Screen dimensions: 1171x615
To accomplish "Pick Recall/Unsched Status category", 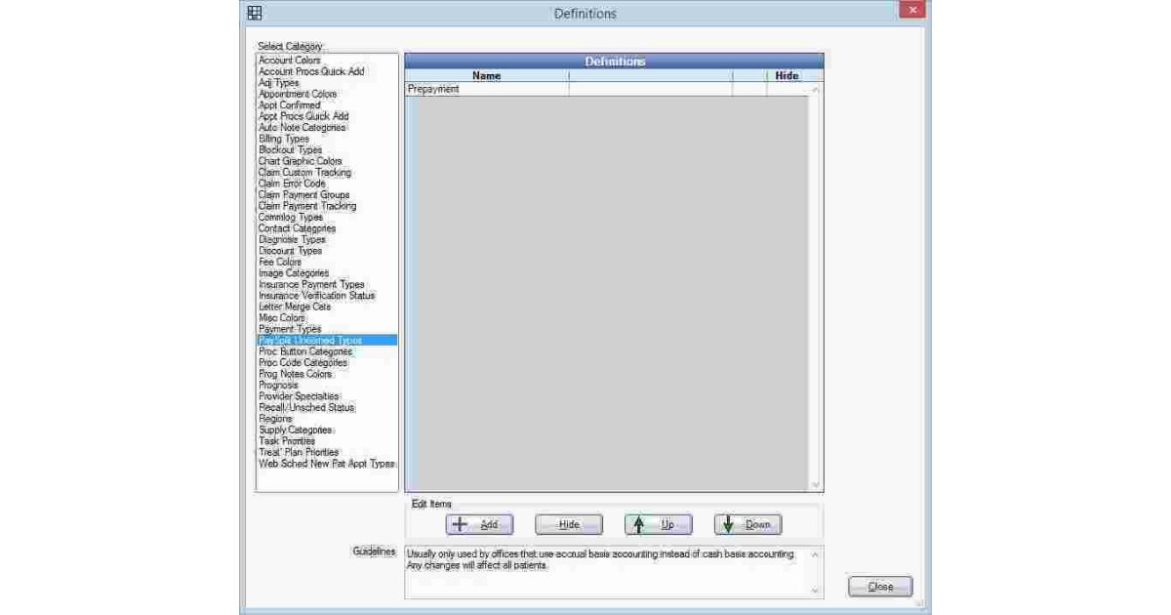I will (x=306, y=407).
